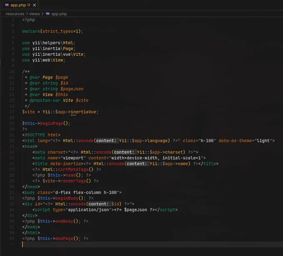
Task: Click the closing </div> tag
Action: pyautogui.click(x=30, y=215)
